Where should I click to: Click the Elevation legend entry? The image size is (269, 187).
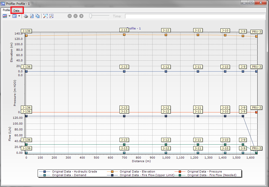pos(137,172)
